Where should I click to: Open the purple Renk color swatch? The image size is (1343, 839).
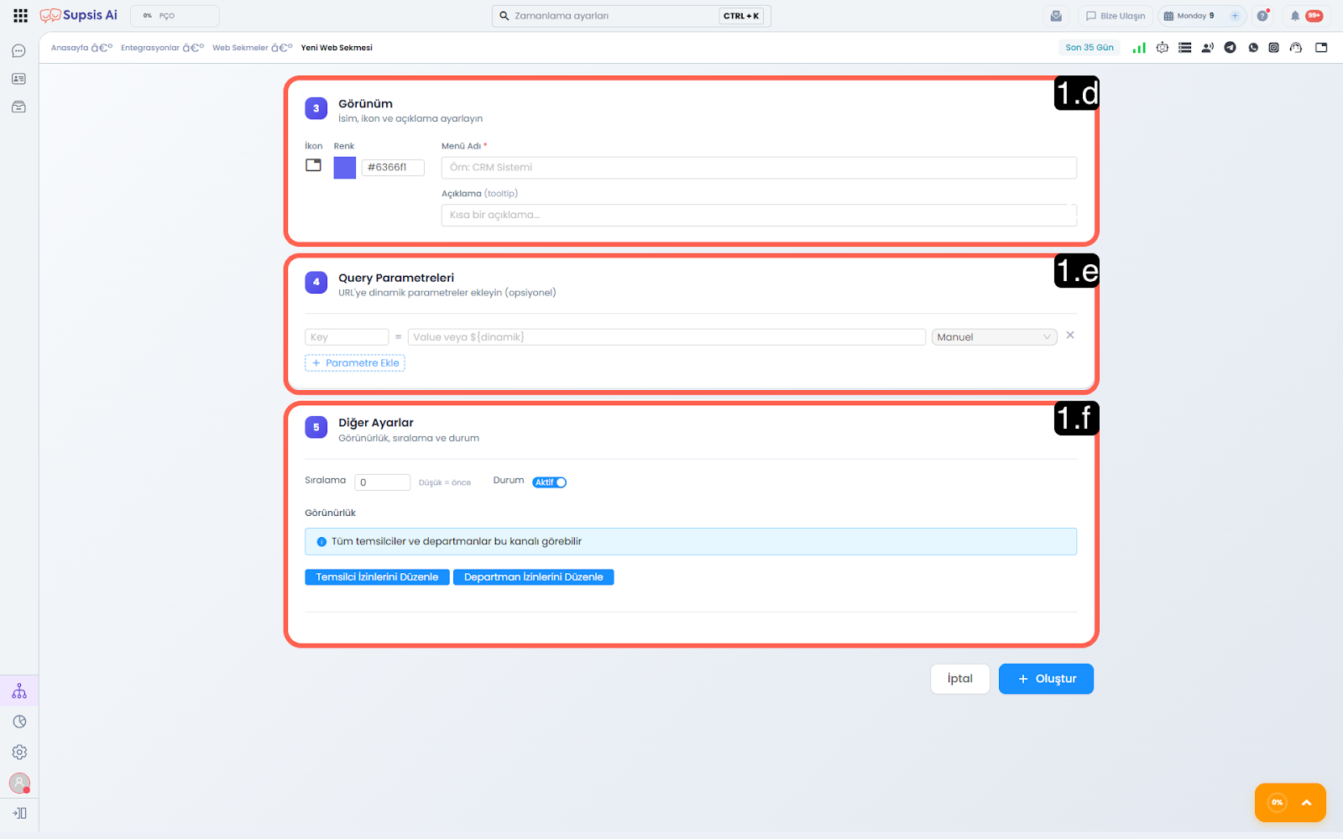345,168
